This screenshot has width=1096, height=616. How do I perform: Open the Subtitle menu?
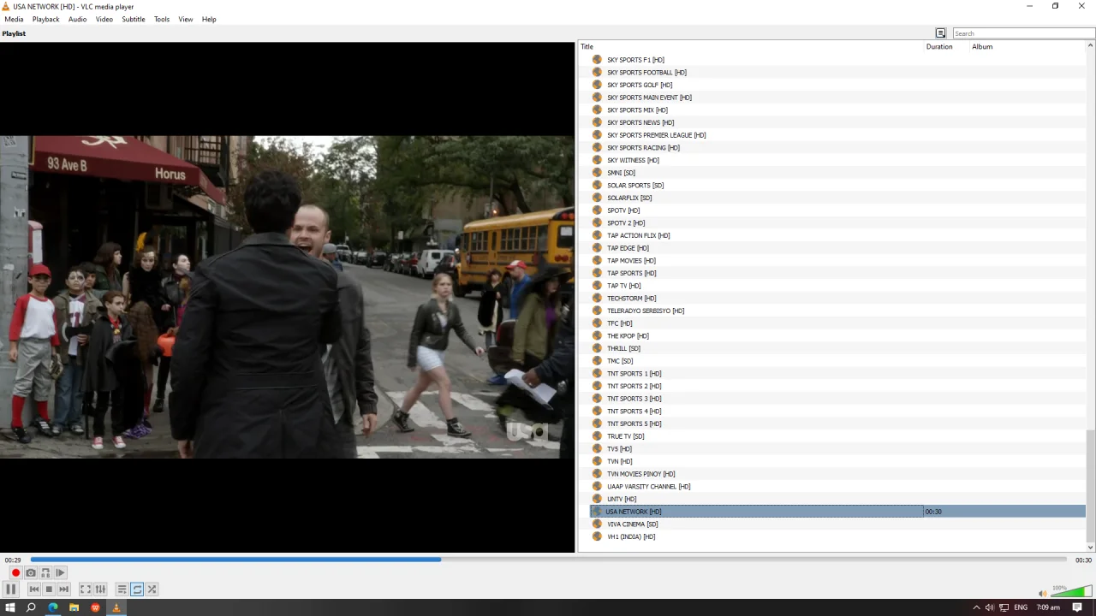tap(134, 19)
